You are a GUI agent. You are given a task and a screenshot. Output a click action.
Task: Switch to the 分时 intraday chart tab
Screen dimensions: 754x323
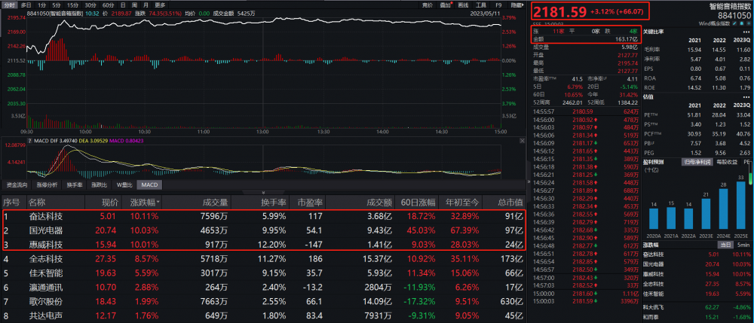point(9,5)
